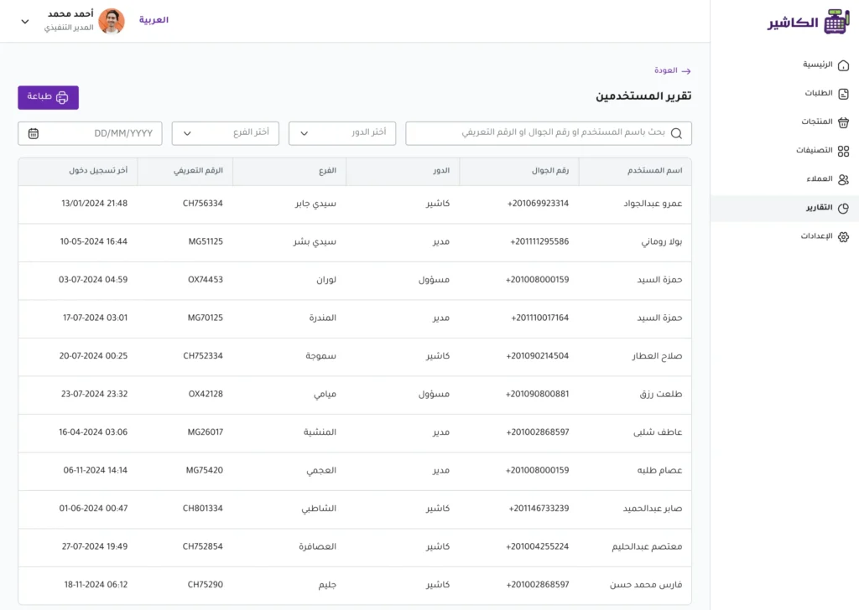
Task: Click the العودة back link
Action: tap(672, 70)
